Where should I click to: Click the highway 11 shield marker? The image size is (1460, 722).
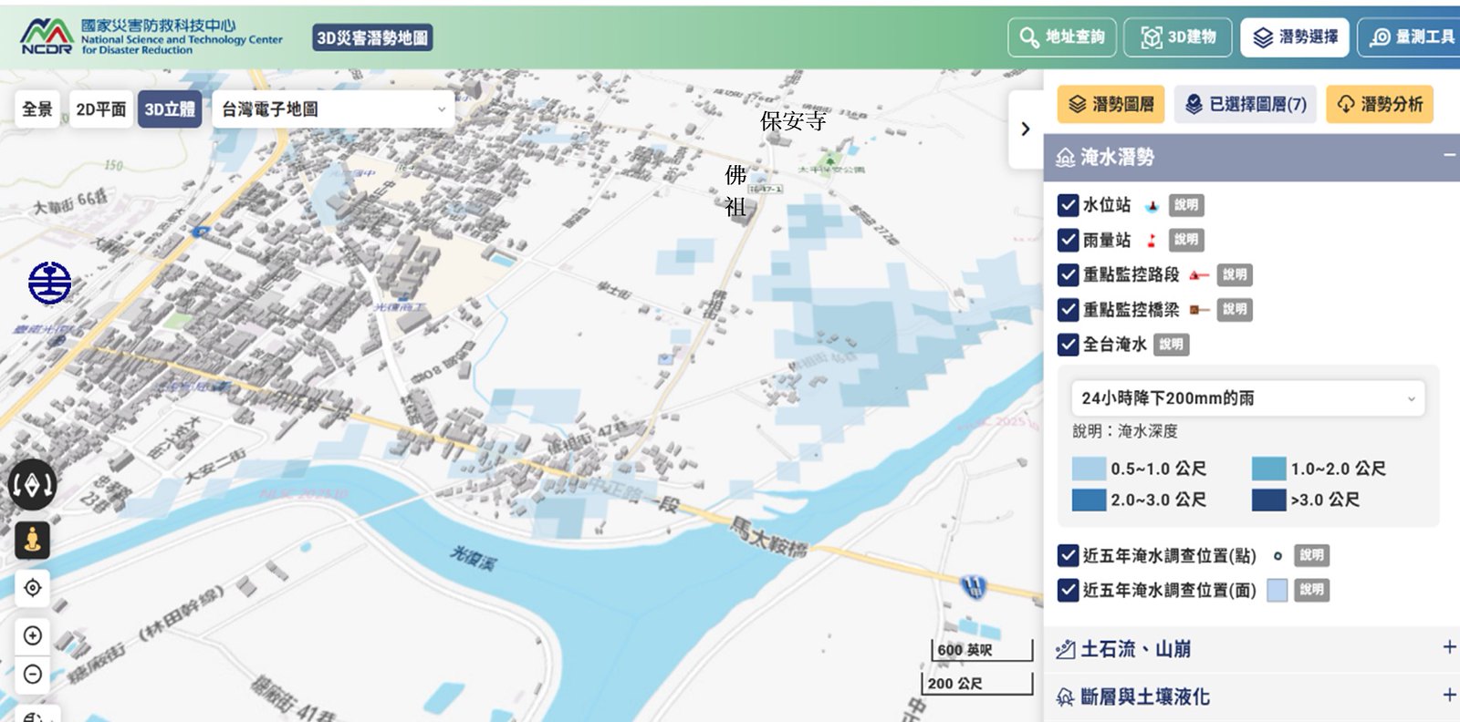pos(974,586)
